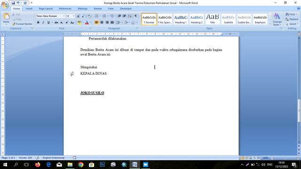Click the Office button
301x169 pixels.
(5, 5)
